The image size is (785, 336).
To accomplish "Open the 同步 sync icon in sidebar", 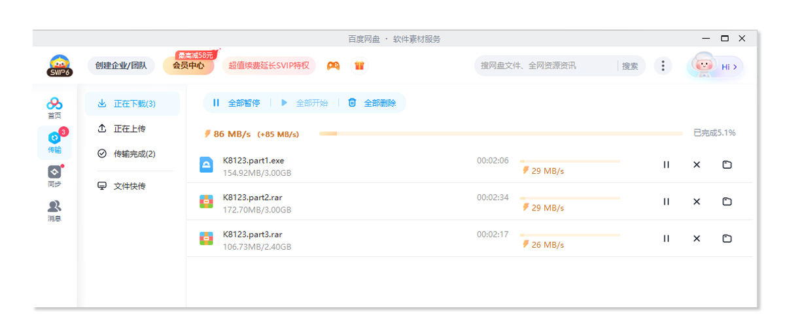I will (54, 176).
